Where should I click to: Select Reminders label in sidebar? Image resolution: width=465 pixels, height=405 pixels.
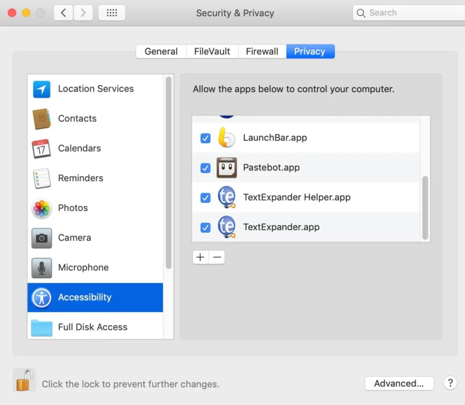click(x=81, y=178)
